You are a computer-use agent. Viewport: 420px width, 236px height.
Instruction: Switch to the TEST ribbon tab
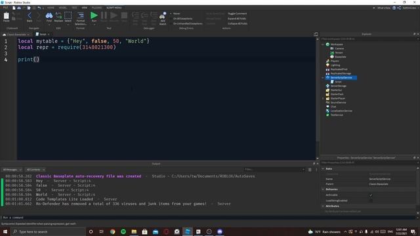pyautogui.click(x=74, y=8)
